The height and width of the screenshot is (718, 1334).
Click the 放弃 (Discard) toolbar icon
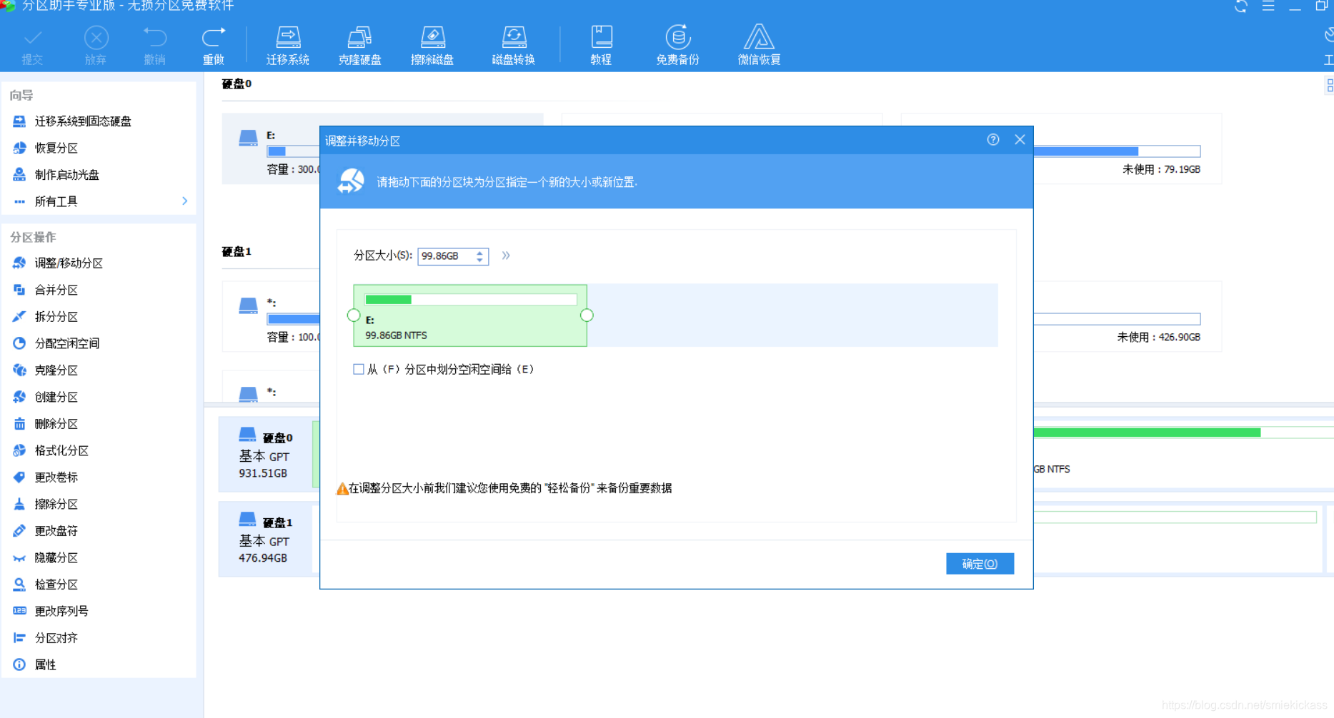pos(96,46)
